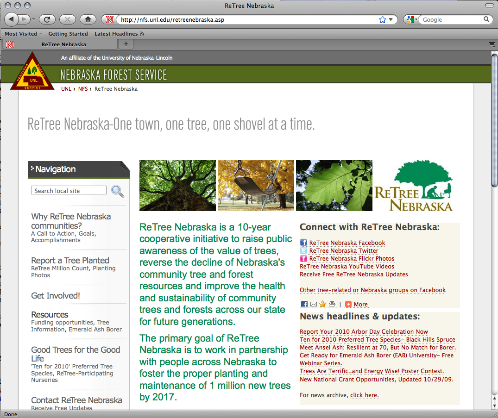This screenshot has width=498, height=418.
Task: Bookmark this page with the star icon
Action: pyautogui.click(x=382, y=19)
